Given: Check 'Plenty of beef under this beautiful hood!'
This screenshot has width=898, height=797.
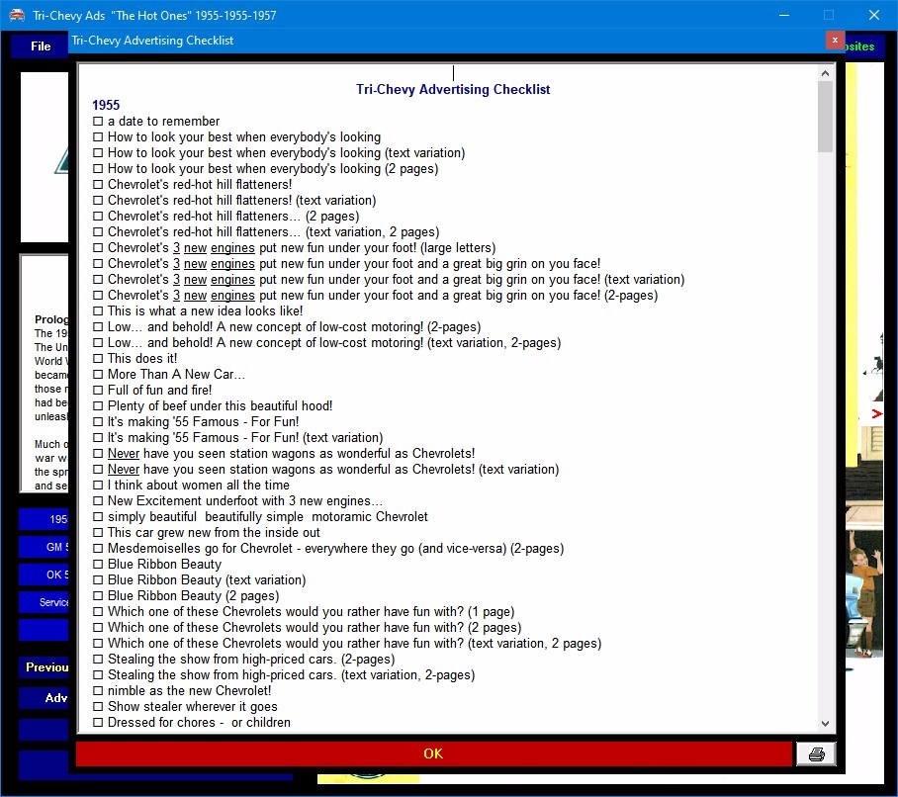Looking at the screenshot, I should 98,406.
